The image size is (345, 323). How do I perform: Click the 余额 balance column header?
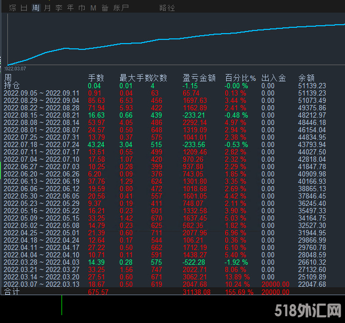pos(306,78)
